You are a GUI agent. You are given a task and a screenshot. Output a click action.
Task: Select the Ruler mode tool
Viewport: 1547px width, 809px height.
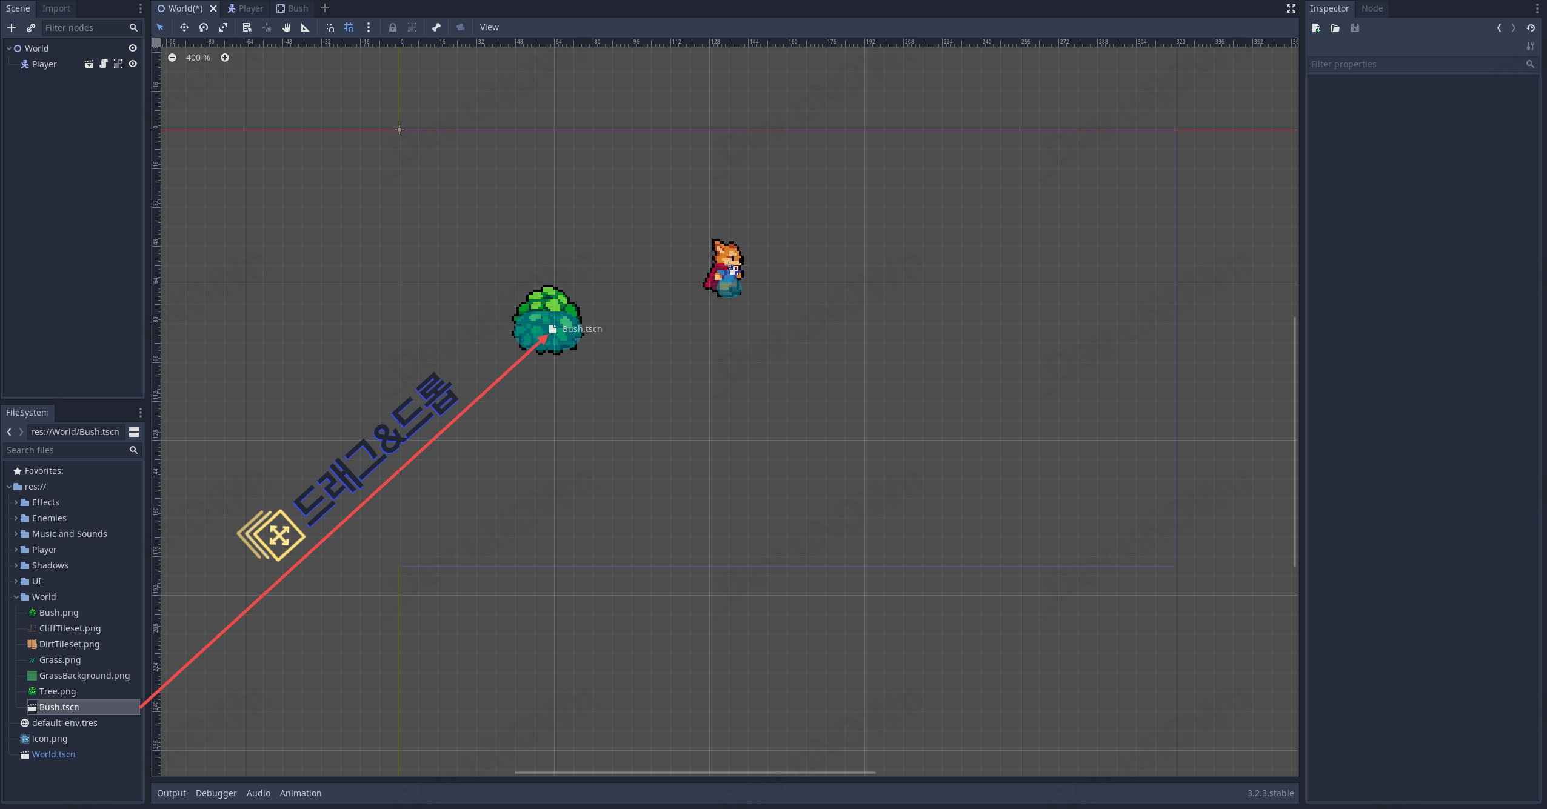pos(306,27)
